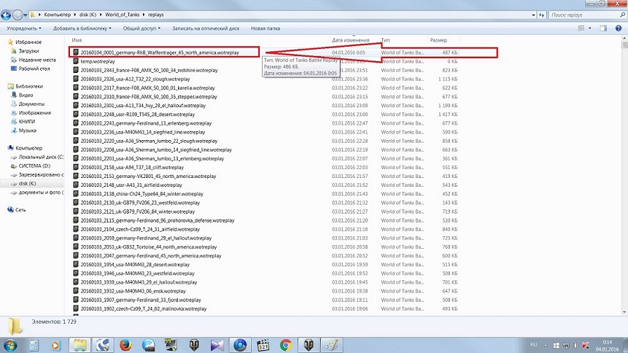
Task: Open the Paint palette taskbar icon
Action: click(x=331, y=345)
